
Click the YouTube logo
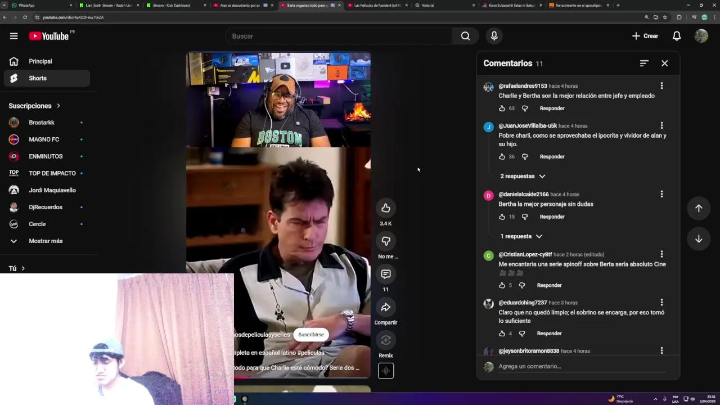point(48,36)
